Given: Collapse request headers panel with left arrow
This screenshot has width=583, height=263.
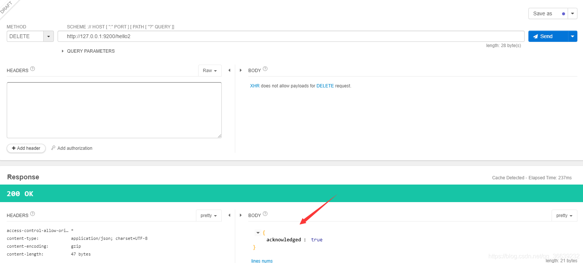Looking at the screenshot, I should coord(229,70).
